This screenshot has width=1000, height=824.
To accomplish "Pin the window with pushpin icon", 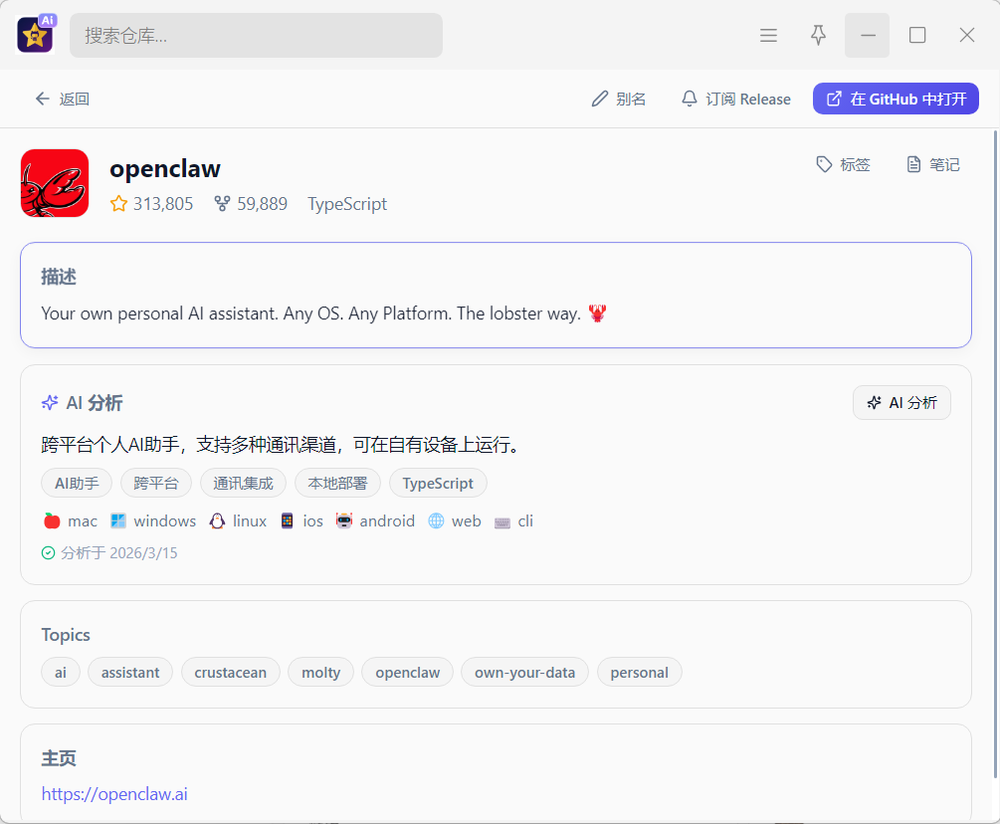I will 818,35.
